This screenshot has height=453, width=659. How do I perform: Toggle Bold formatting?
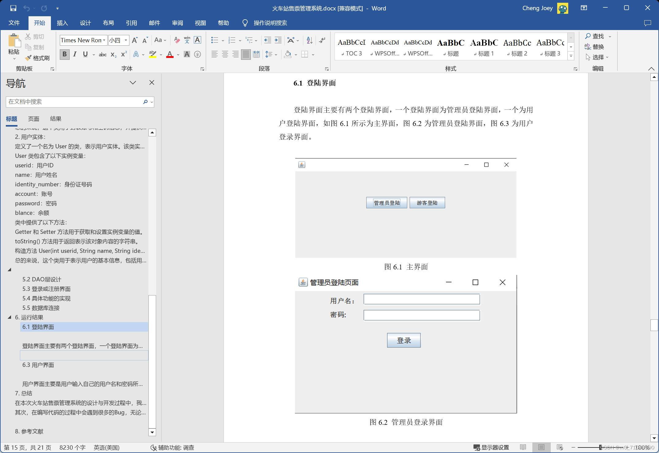point(64,55)
